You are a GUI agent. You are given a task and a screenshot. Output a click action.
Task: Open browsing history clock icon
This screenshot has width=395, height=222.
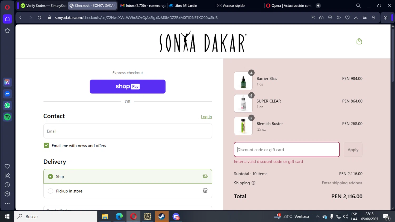(x=7, y=185)
